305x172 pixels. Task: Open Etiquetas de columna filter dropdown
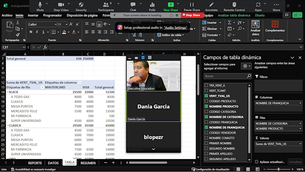tap(80, 83)
